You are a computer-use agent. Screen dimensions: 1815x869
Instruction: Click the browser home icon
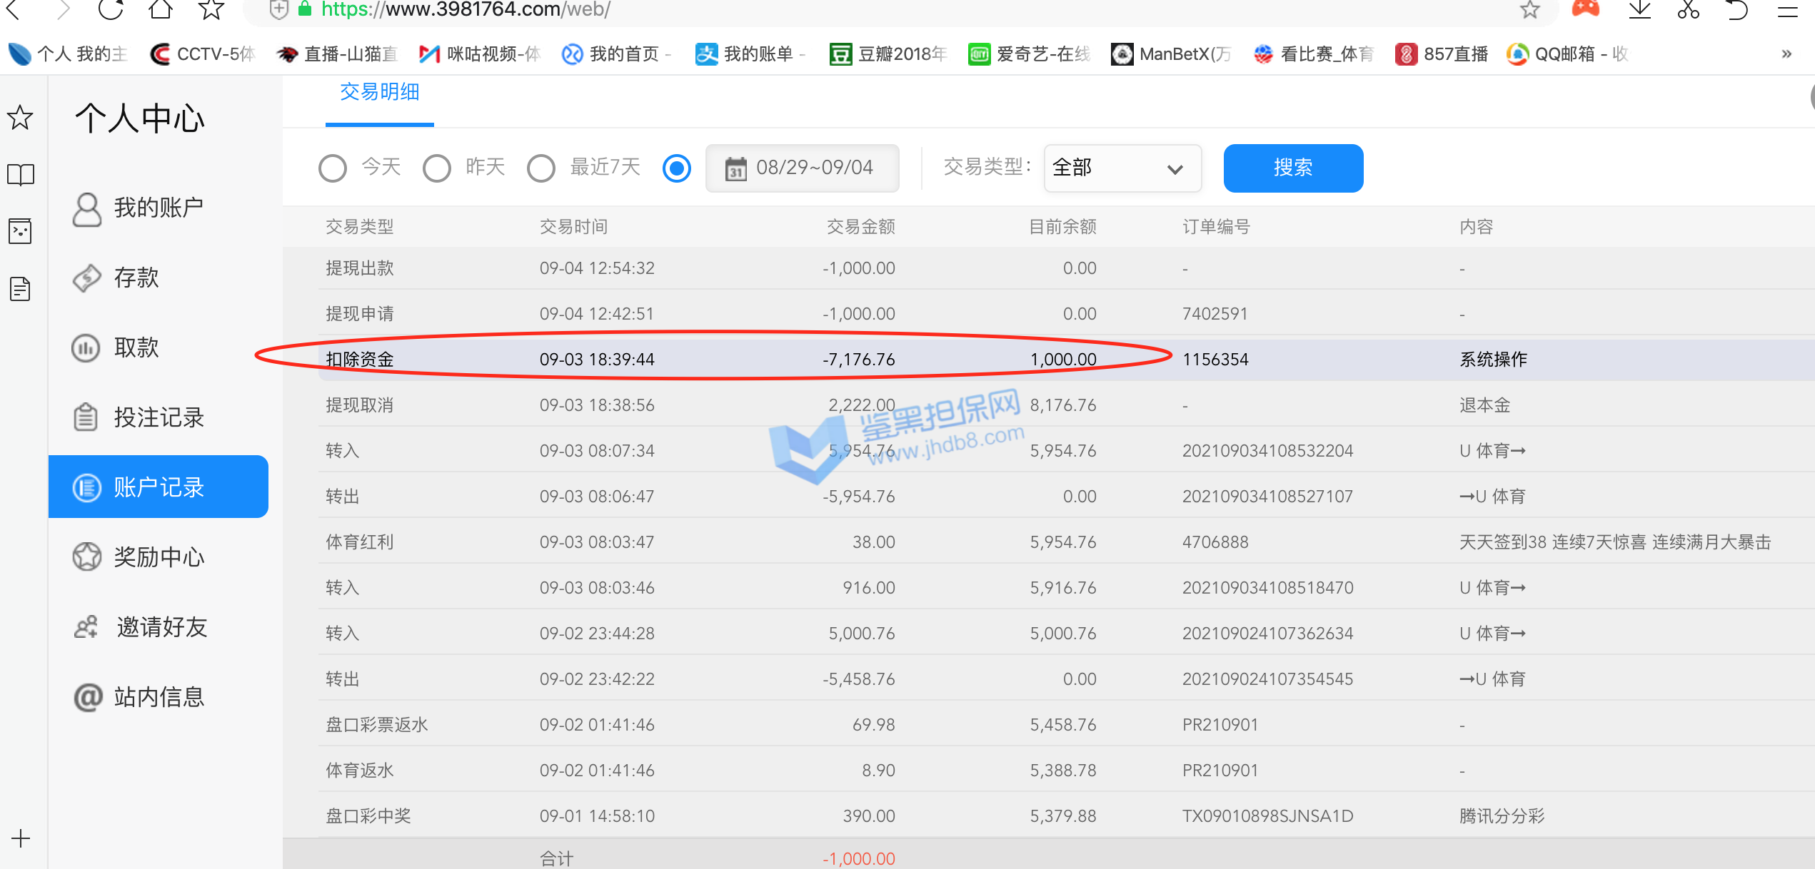click(x=161, y=9)
